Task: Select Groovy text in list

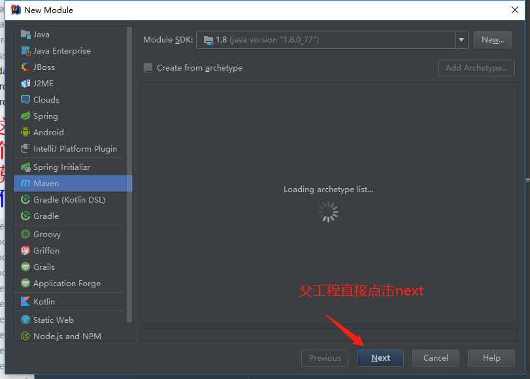Action: click(47, 234)
